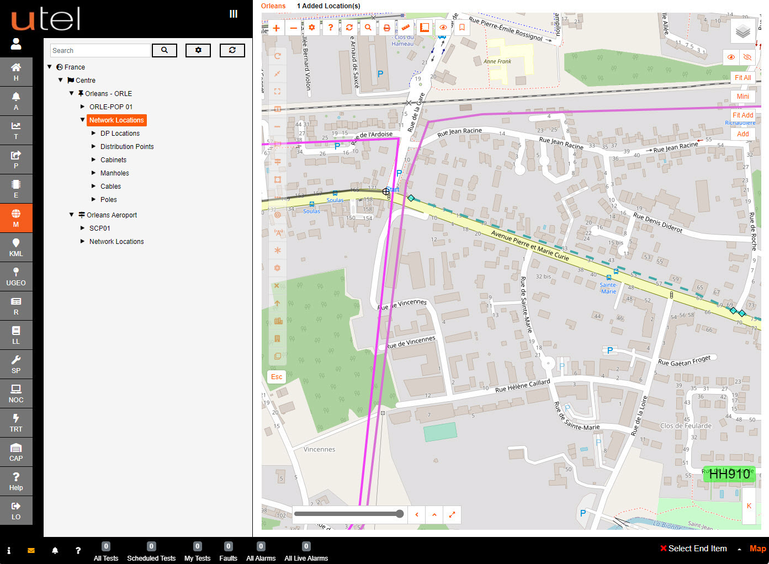Open Alarms (A) bell in sidebar
This screenshot has height=564, width=769.
coord(16,101)
